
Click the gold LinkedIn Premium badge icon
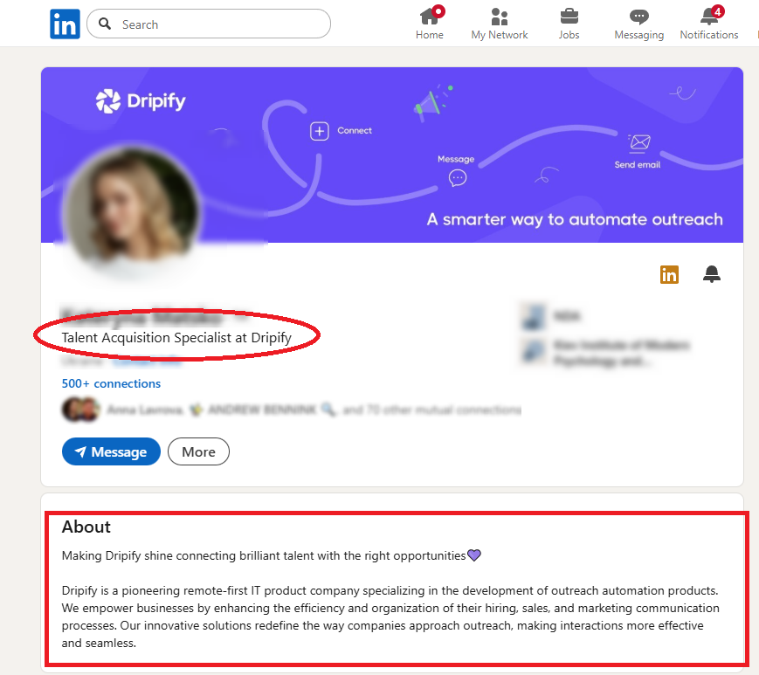[669, 274]
